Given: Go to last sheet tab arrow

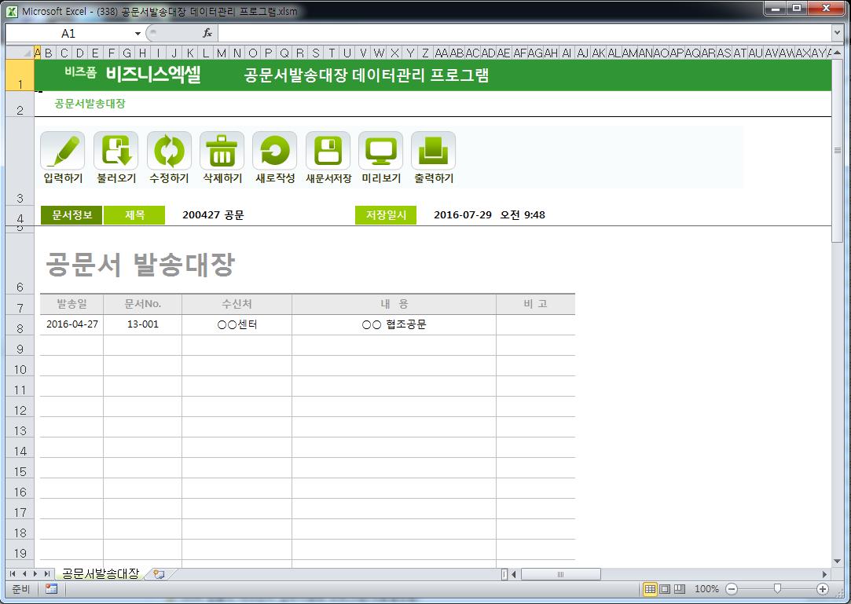Looking at the screenshot, I should (x=46, y=573).
